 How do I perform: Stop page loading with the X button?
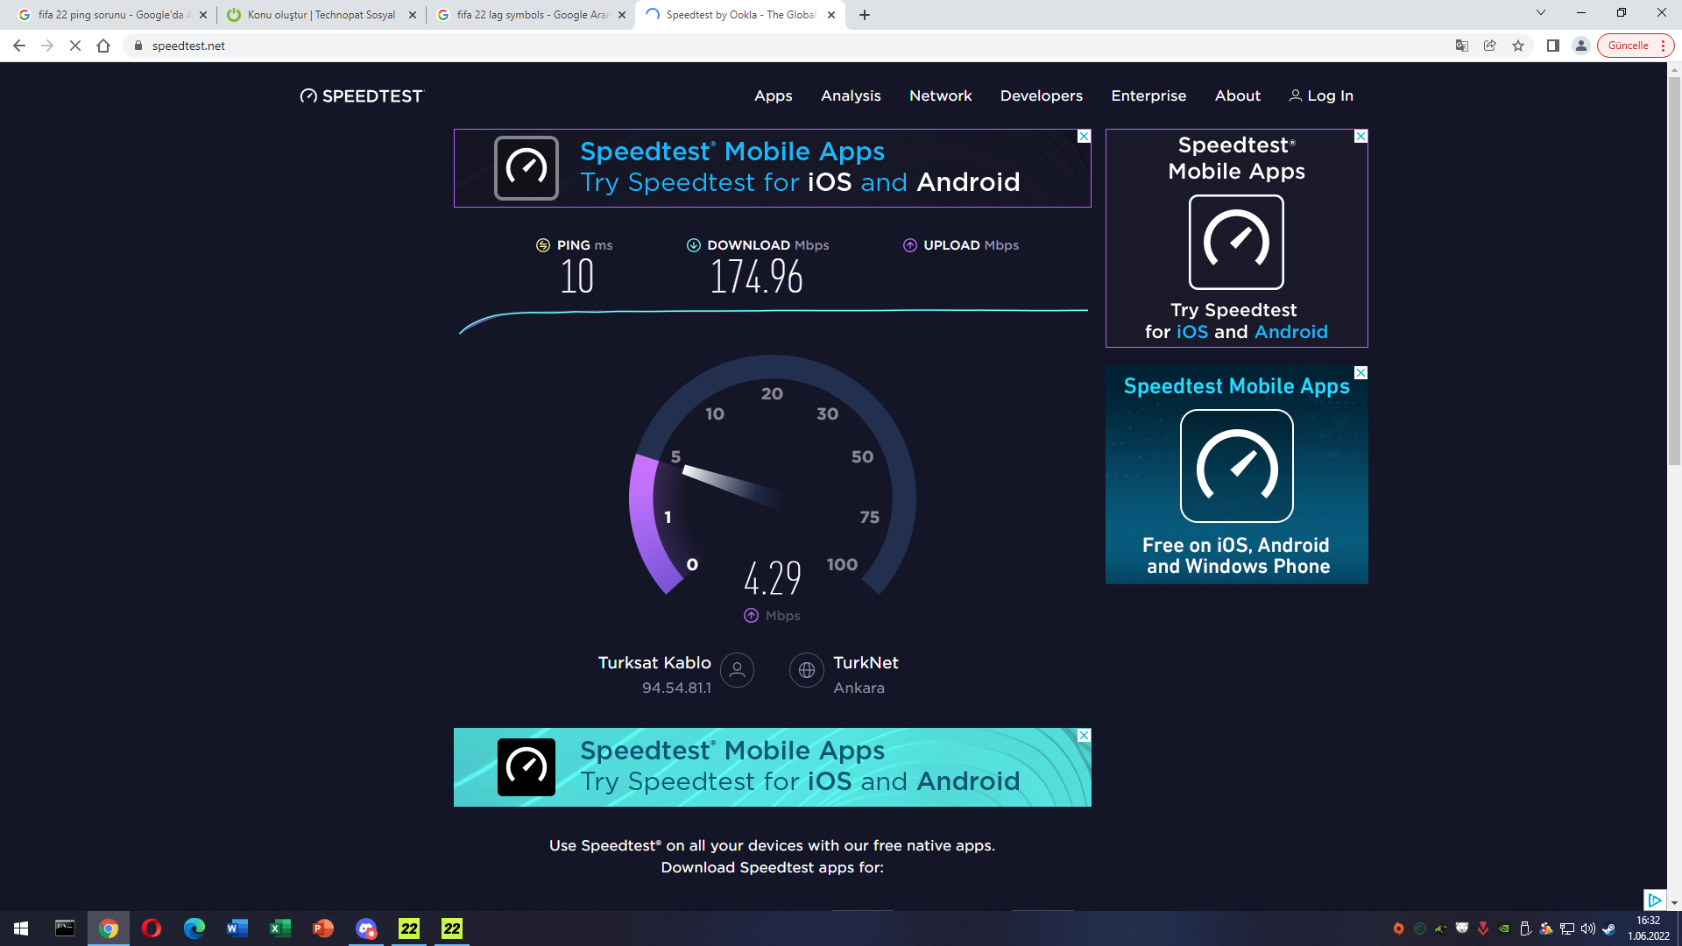point(75,46)
